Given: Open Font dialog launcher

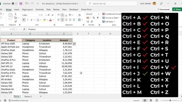Looking at the screenshot, I should 54,25.
